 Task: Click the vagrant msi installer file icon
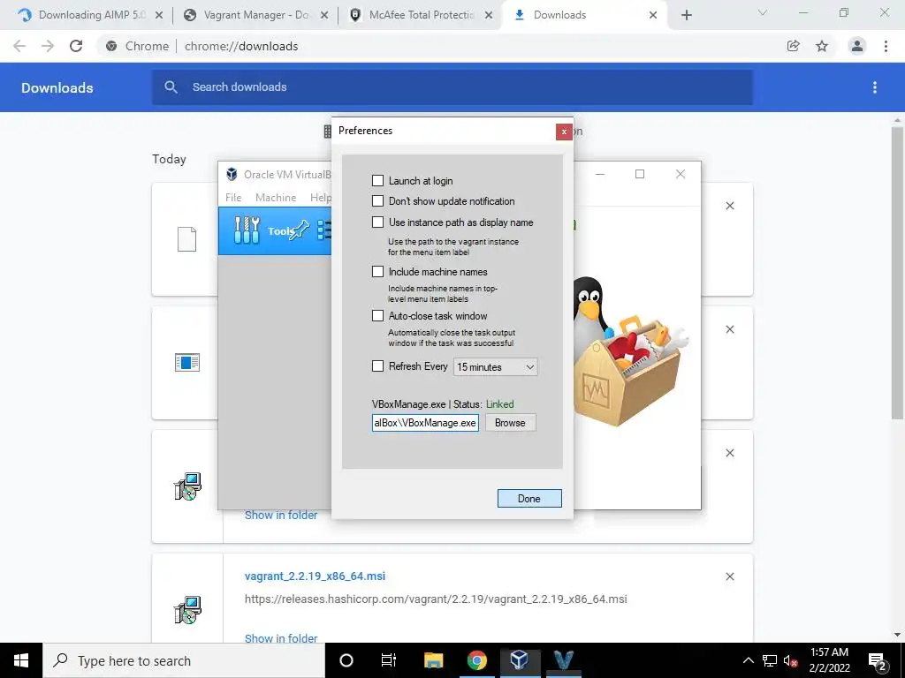coord(187,610)
